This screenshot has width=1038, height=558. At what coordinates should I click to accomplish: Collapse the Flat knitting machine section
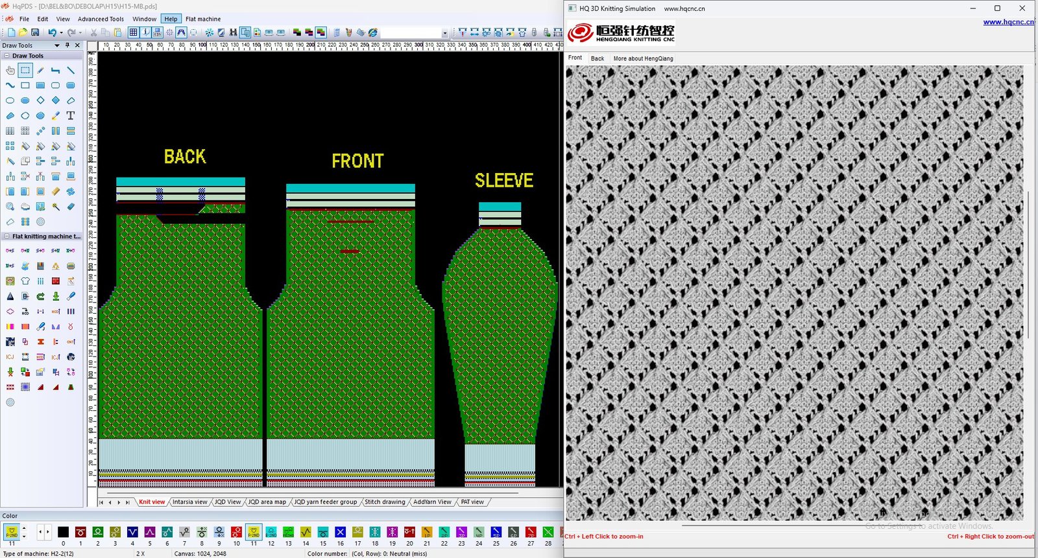[x=7, y=237]
